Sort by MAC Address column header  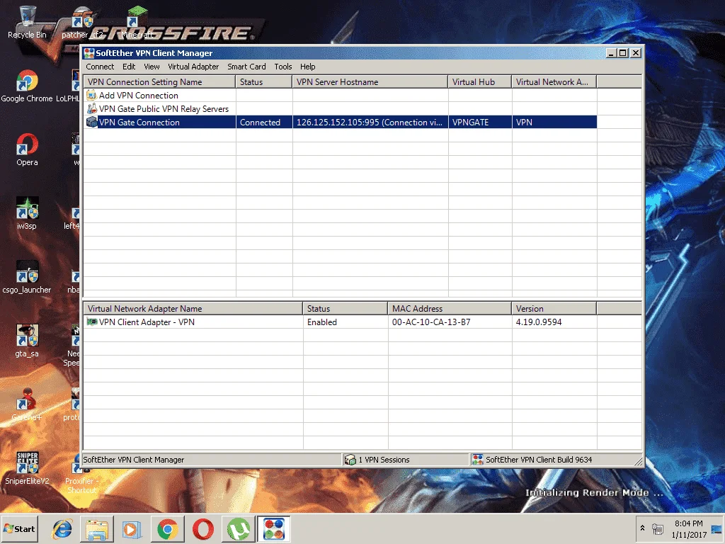click(x=450, y=309)
